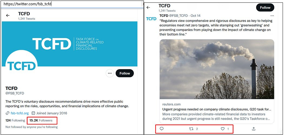The height and width of the screenshot is (135, 284).
Task: Share the TCFD tweet
Action: tap(254, 129)
